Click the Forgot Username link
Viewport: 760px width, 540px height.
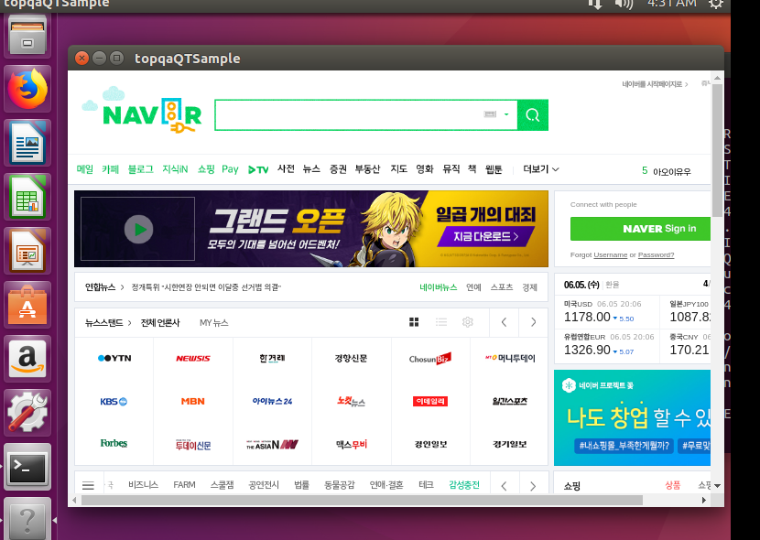(x=611, y=254)
